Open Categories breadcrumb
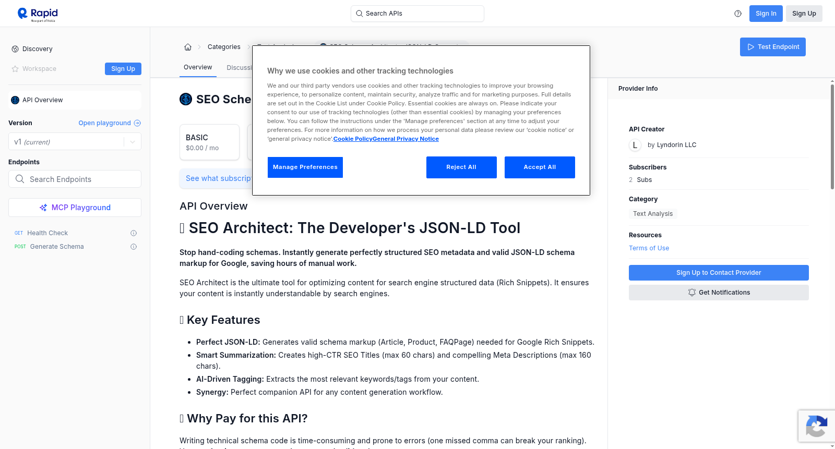 coord(224,47)
